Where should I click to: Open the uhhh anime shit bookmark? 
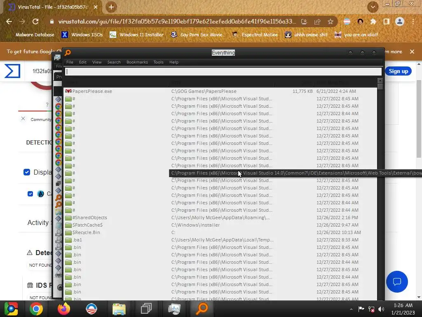point(307,35)
